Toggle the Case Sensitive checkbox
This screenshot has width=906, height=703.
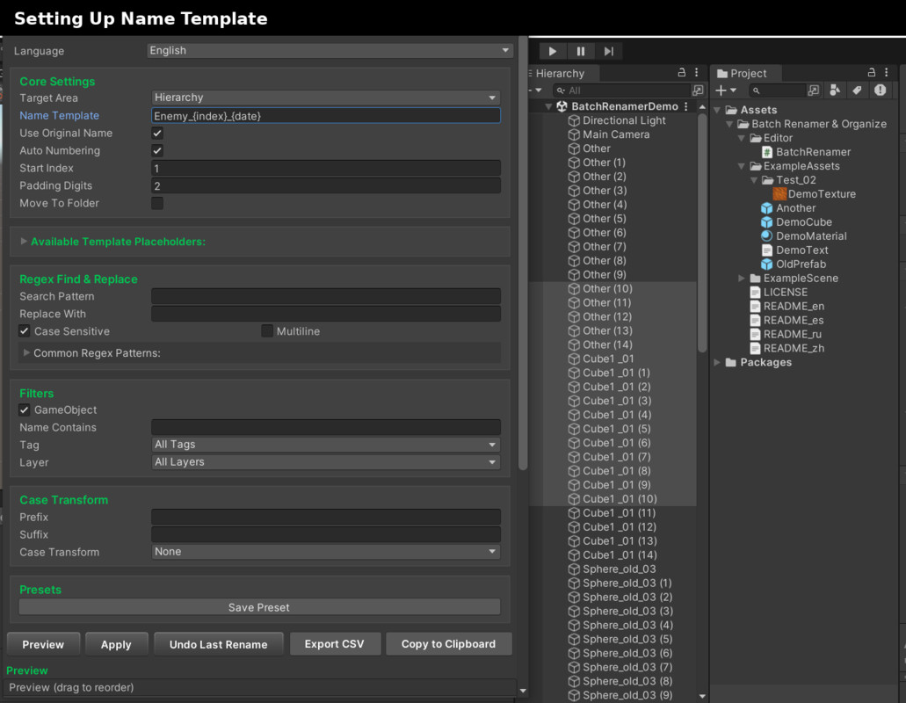(x=25, y=331)
